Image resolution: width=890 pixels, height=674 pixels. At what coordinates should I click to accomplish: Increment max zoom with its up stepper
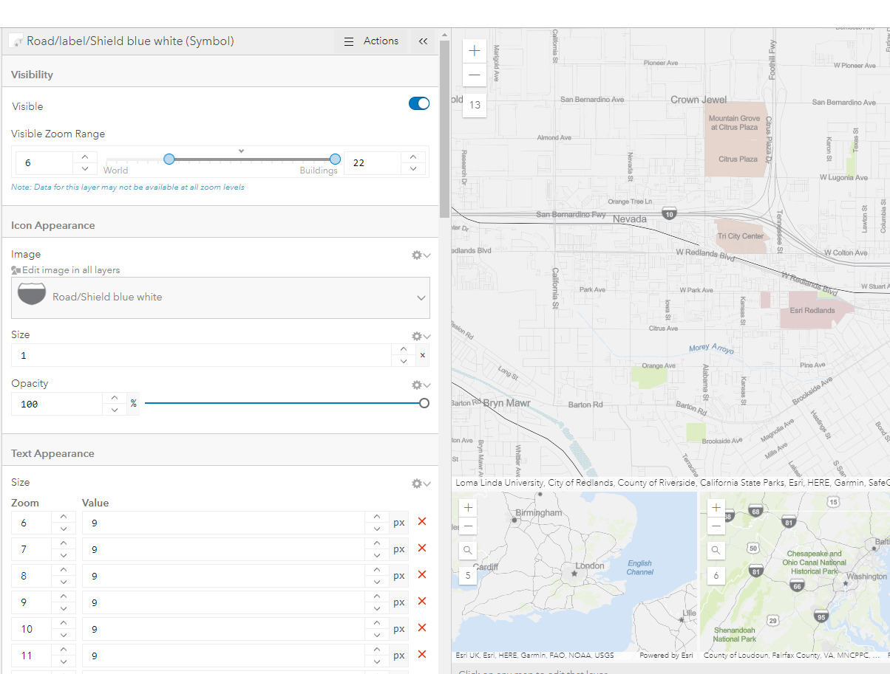[412, 157]
